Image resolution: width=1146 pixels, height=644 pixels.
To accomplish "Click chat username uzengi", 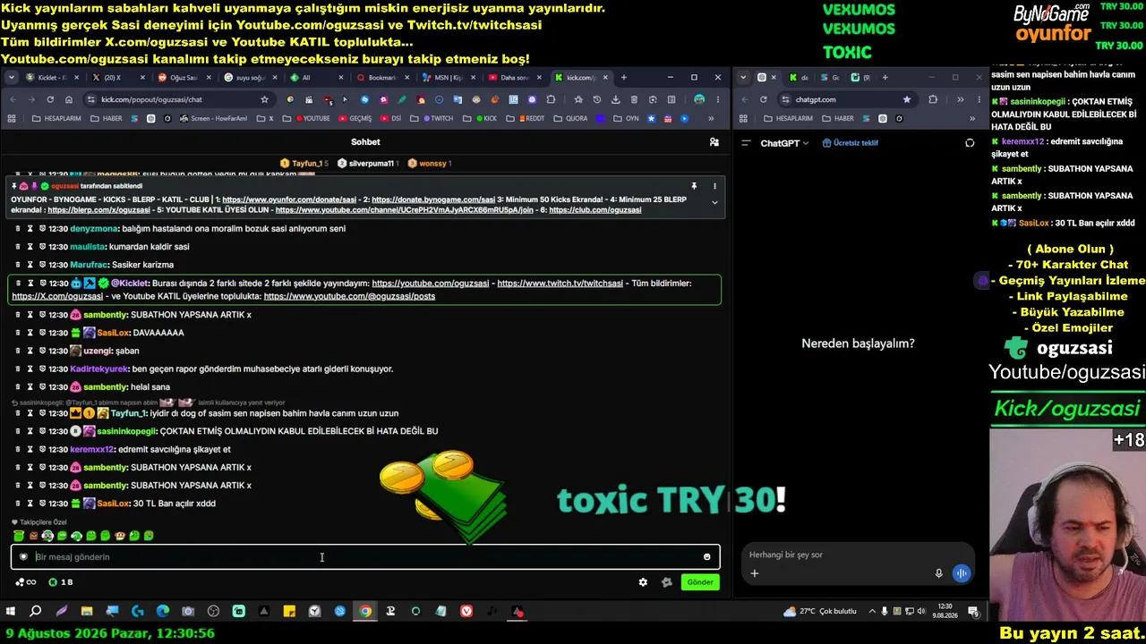I will (98, 352).
